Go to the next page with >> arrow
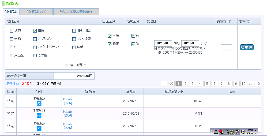Viewport: 267px width, 136px height. 251,84
